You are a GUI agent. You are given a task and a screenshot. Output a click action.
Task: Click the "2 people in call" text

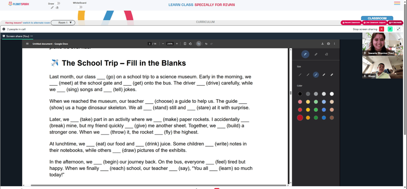tap(16, 29)
